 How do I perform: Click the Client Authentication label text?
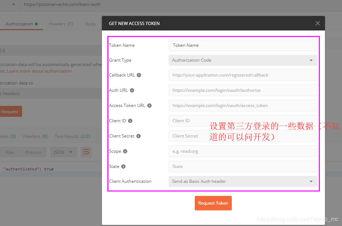130,181
